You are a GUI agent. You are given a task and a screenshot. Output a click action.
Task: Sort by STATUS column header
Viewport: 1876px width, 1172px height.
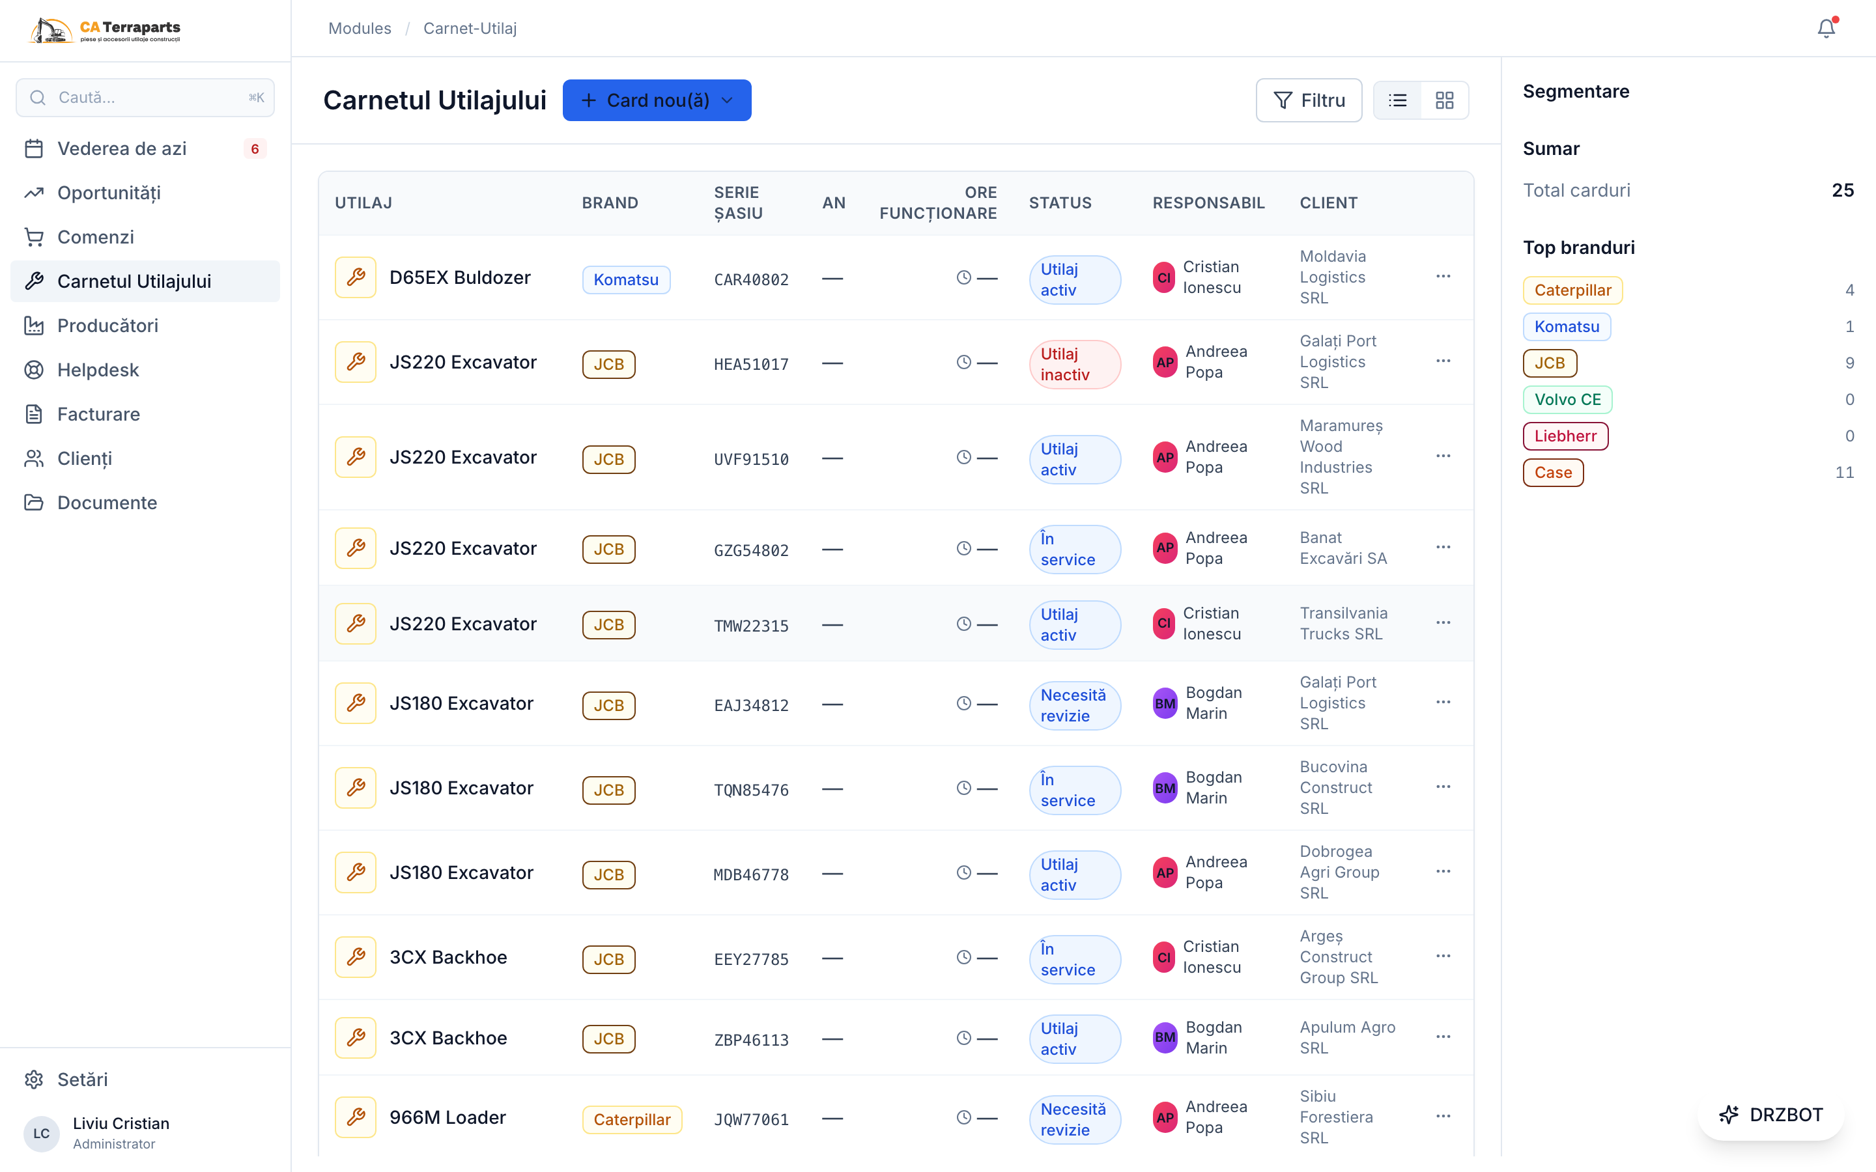coord(1060,203)
